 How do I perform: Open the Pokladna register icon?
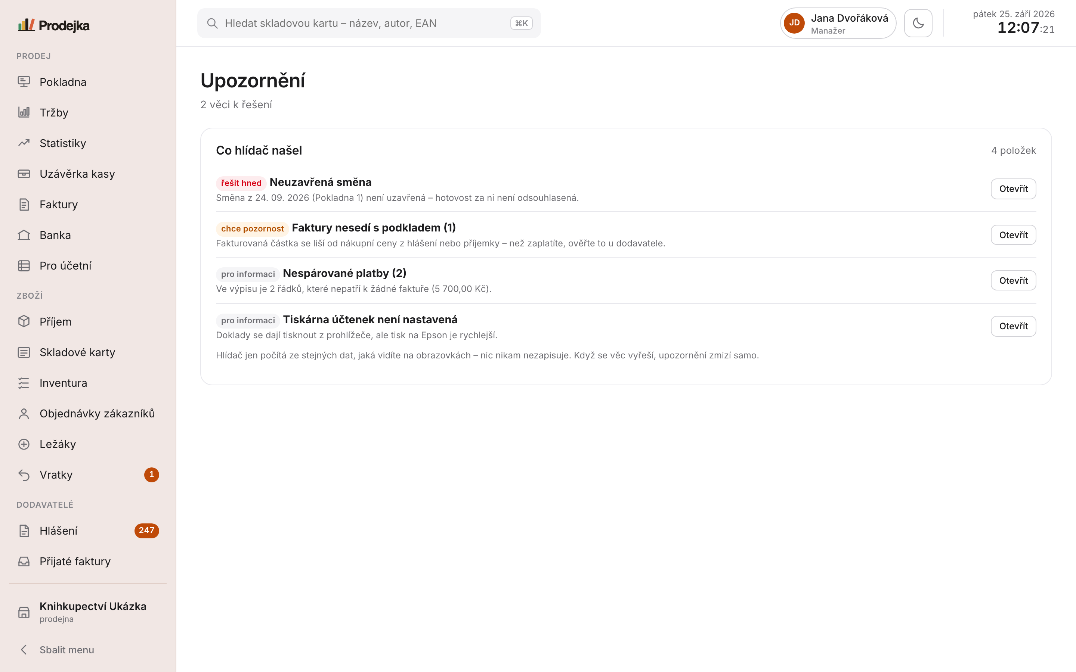click(24, 82)
